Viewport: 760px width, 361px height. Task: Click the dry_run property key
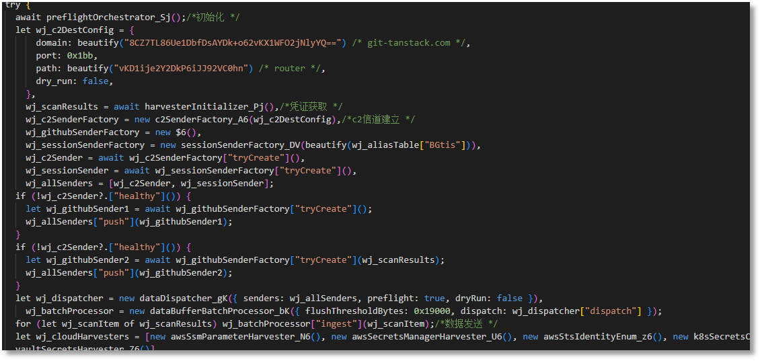(x=55, y=81)
